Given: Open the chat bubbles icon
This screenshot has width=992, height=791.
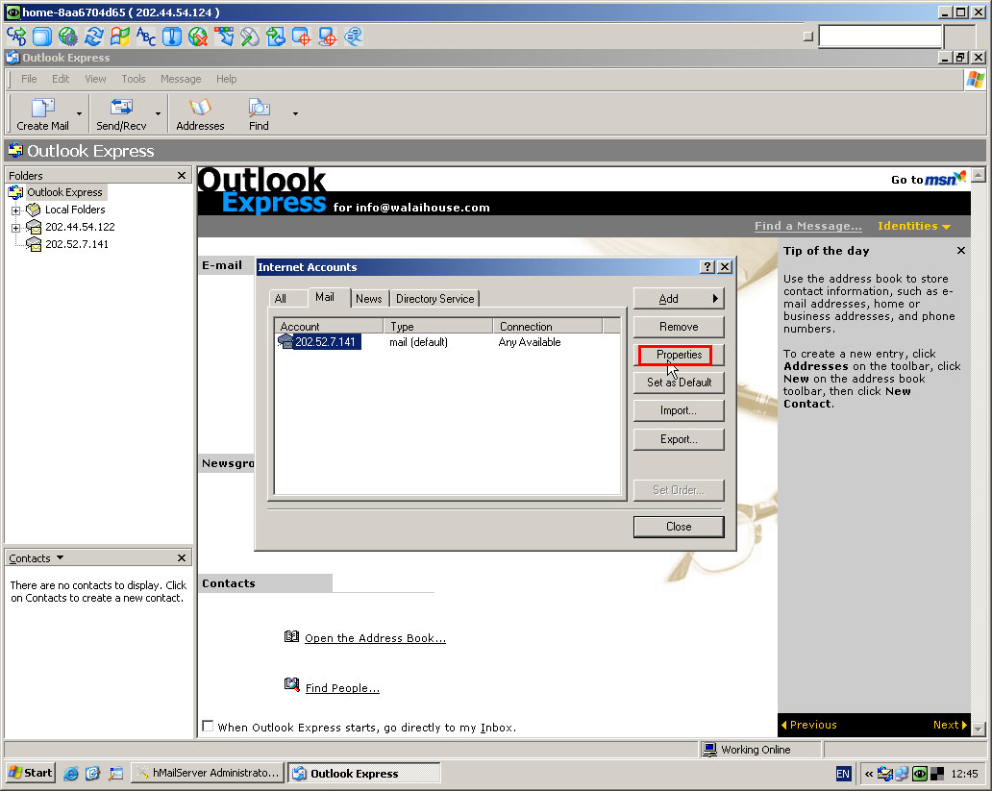Looking at the screenshot, I should click(x=354, y=37).
